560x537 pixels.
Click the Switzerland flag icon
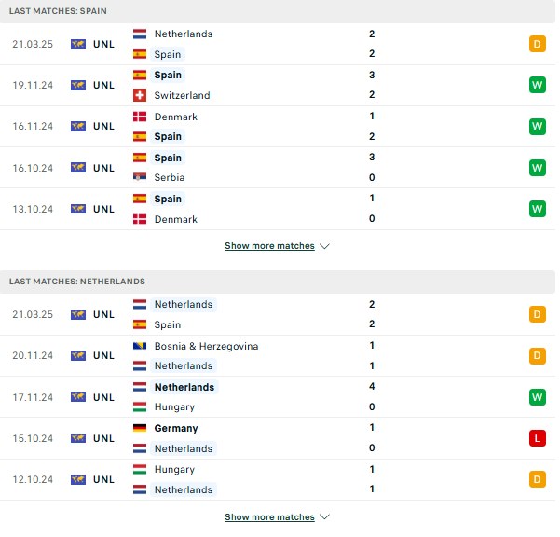140,95
